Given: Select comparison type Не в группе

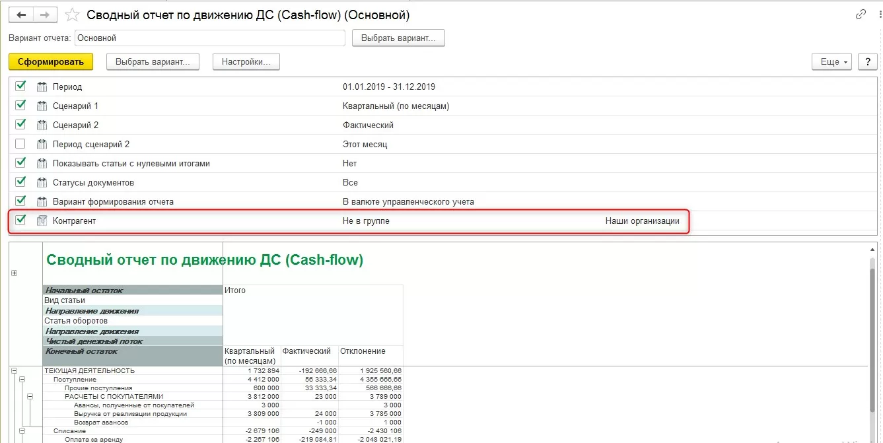Looking at the screenshot, I should (x=366, y=221).
